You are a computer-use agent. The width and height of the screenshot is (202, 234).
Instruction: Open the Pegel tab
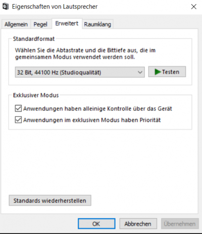coord(40,24)
